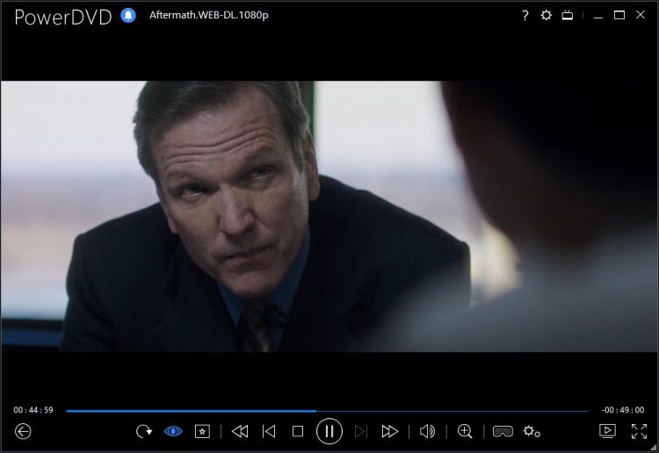Step to the previous frame
The height and width of the screenshot is (453, 659).
point(270,431)
